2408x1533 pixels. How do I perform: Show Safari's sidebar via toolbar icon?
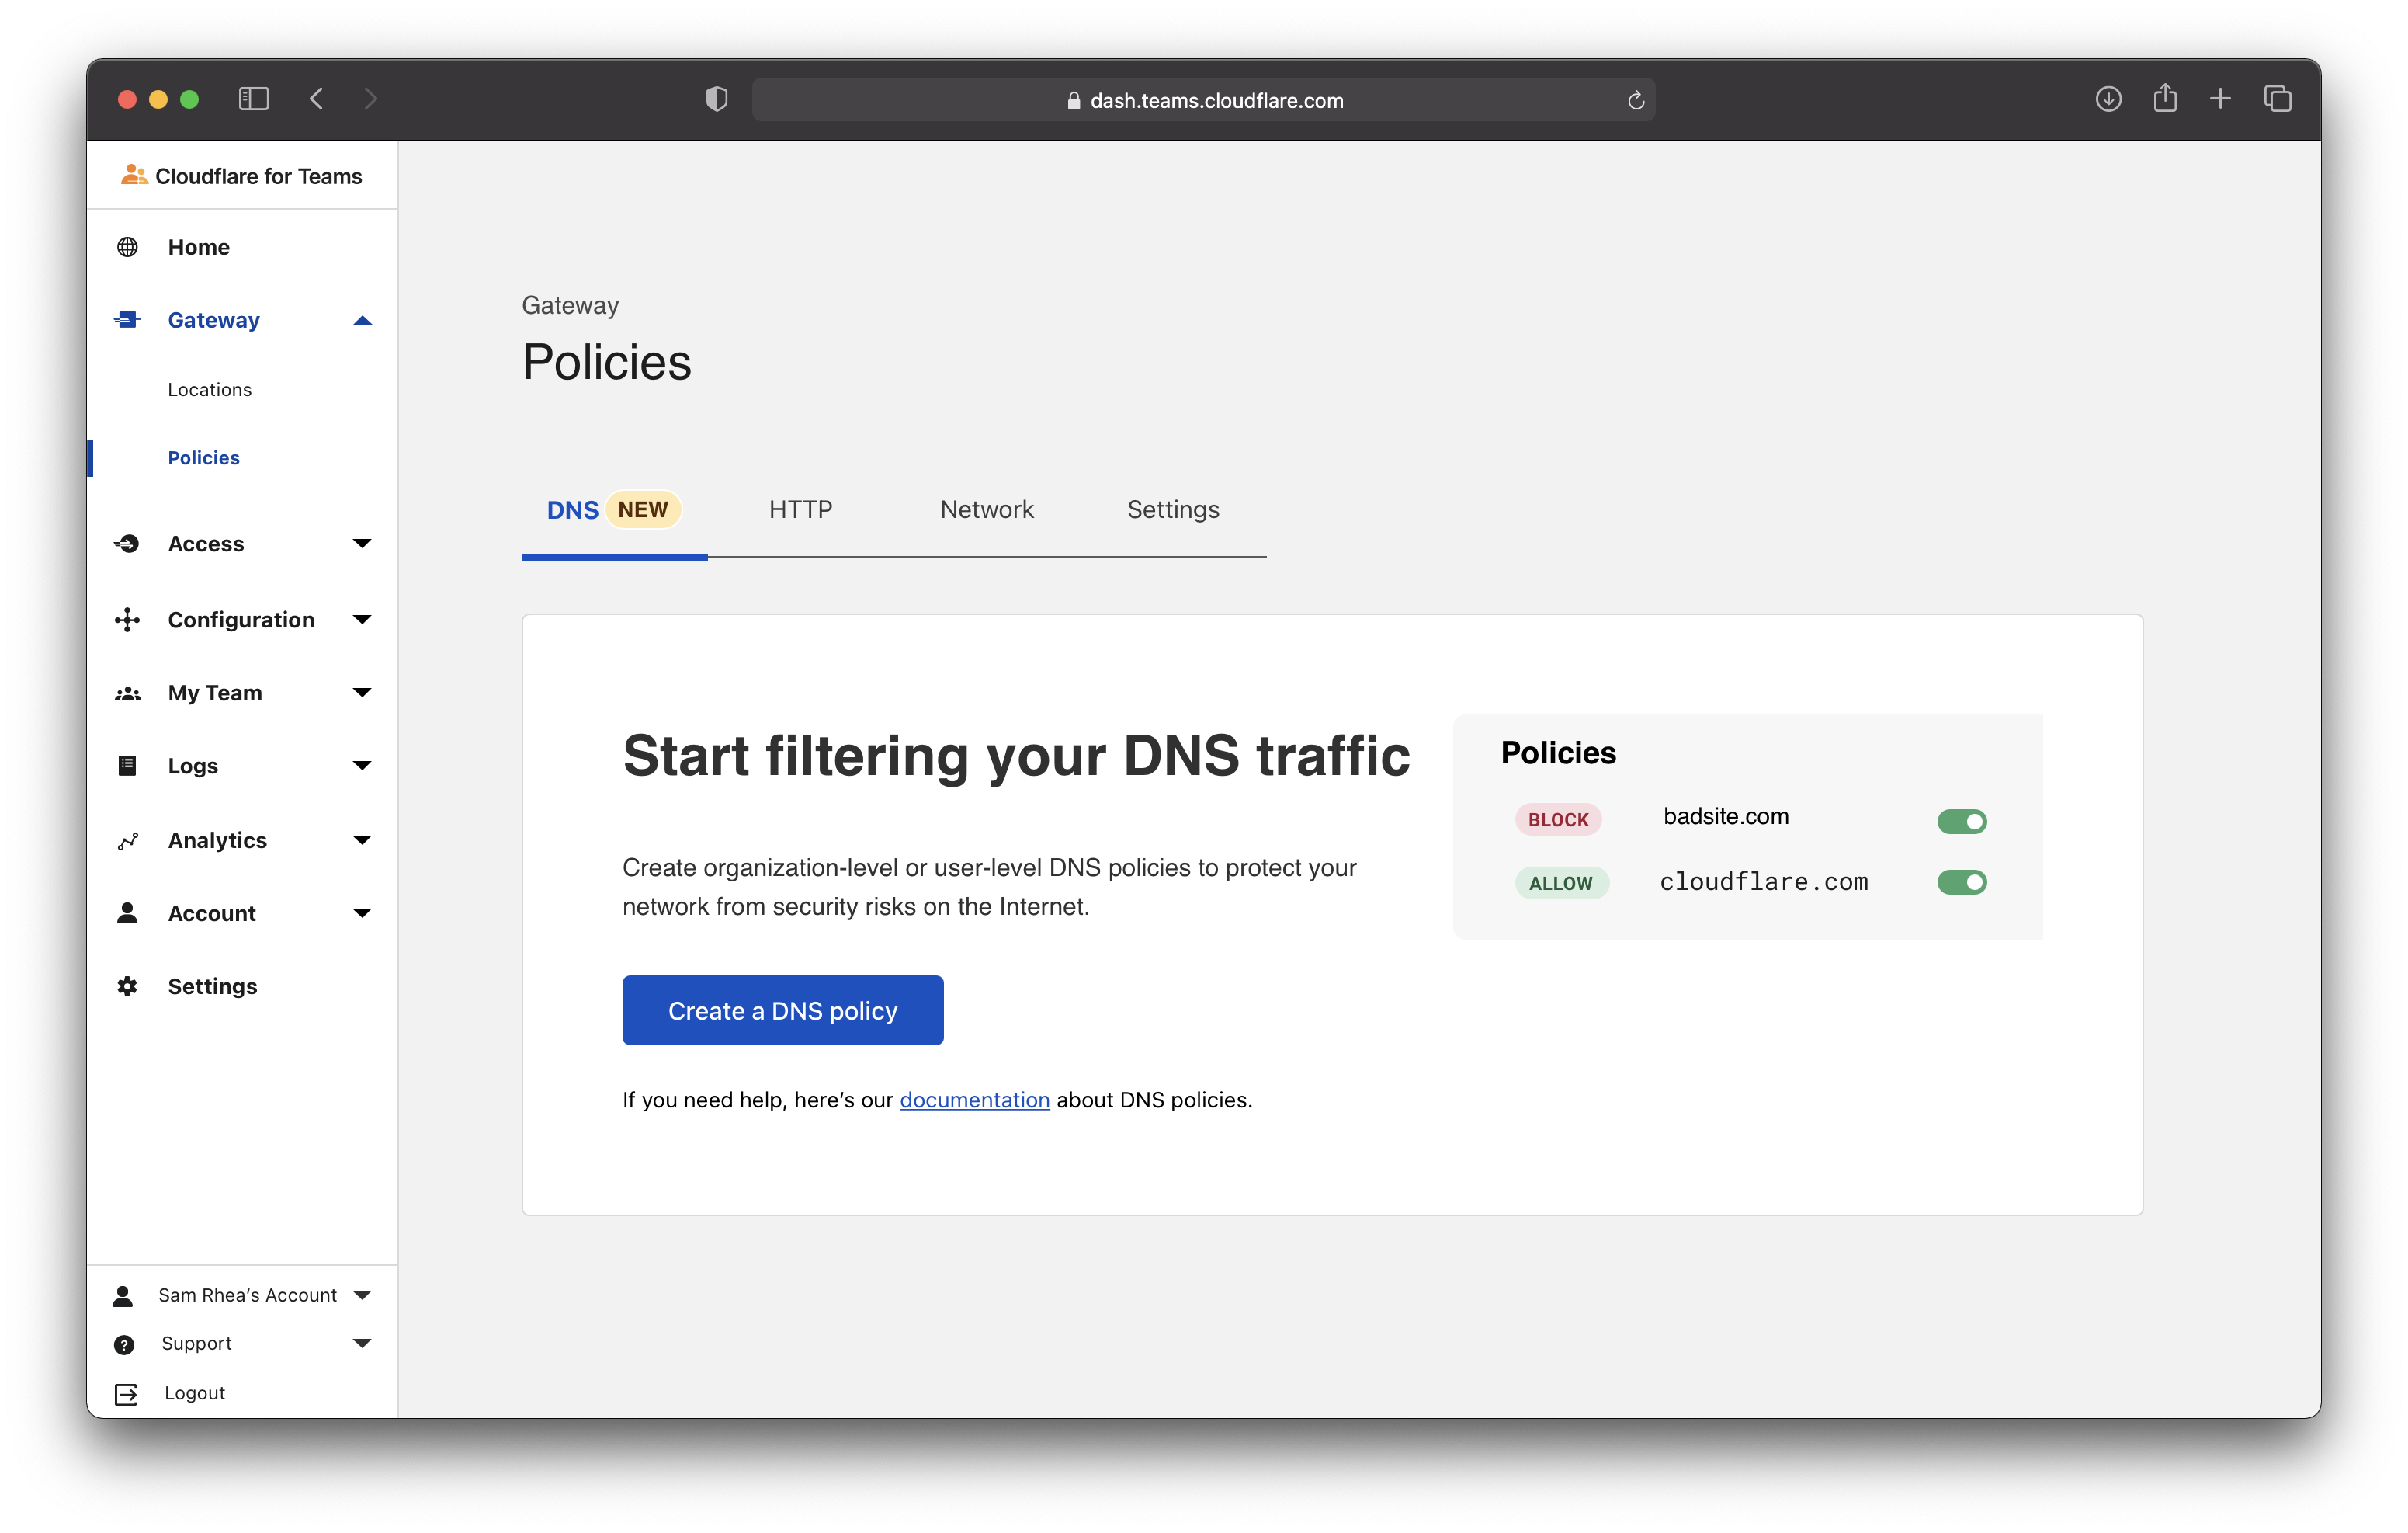click(253, 98)
